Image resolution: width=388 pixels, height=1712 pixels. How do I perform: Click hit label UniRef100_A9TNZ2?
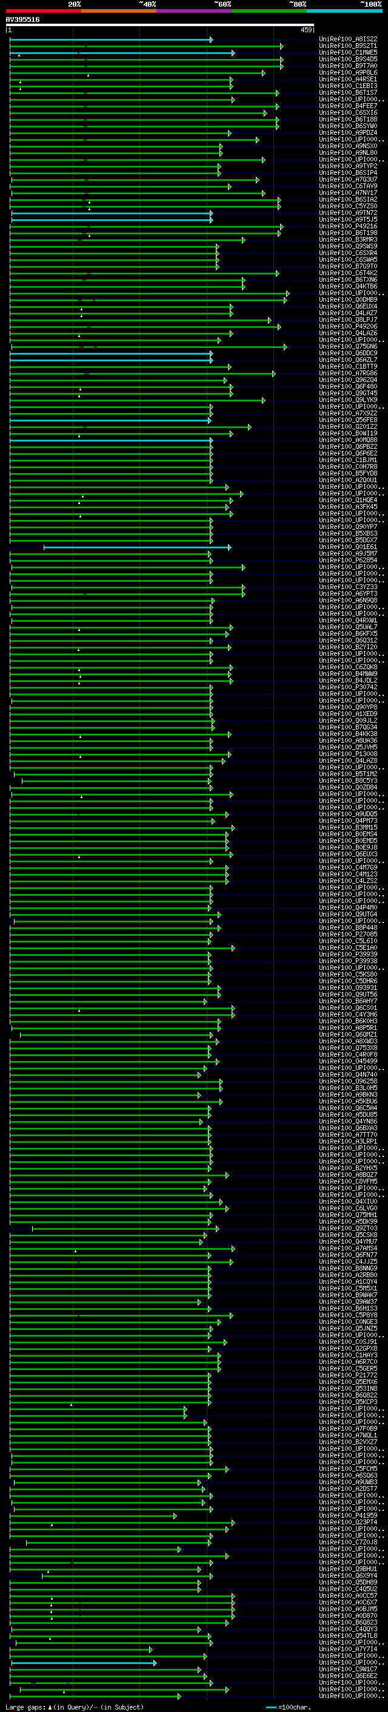tap(348, 213)
